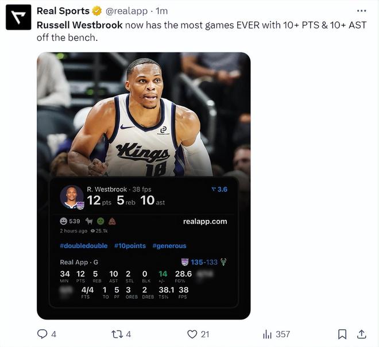The width and height of the screenshot is (379, 347).
Task: Click the 135-133 game score
Action: (x=204, y=262)
